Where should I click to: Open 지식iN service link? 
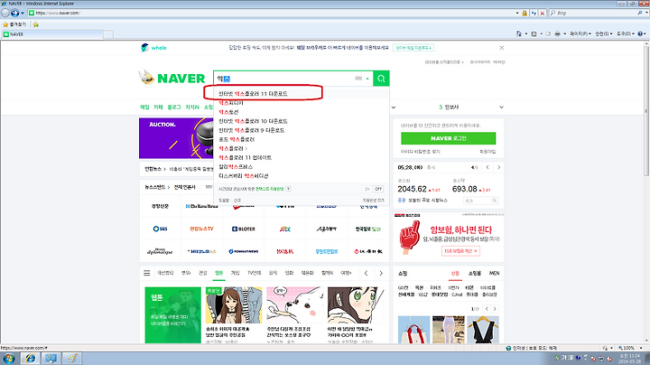coord(192,107)
